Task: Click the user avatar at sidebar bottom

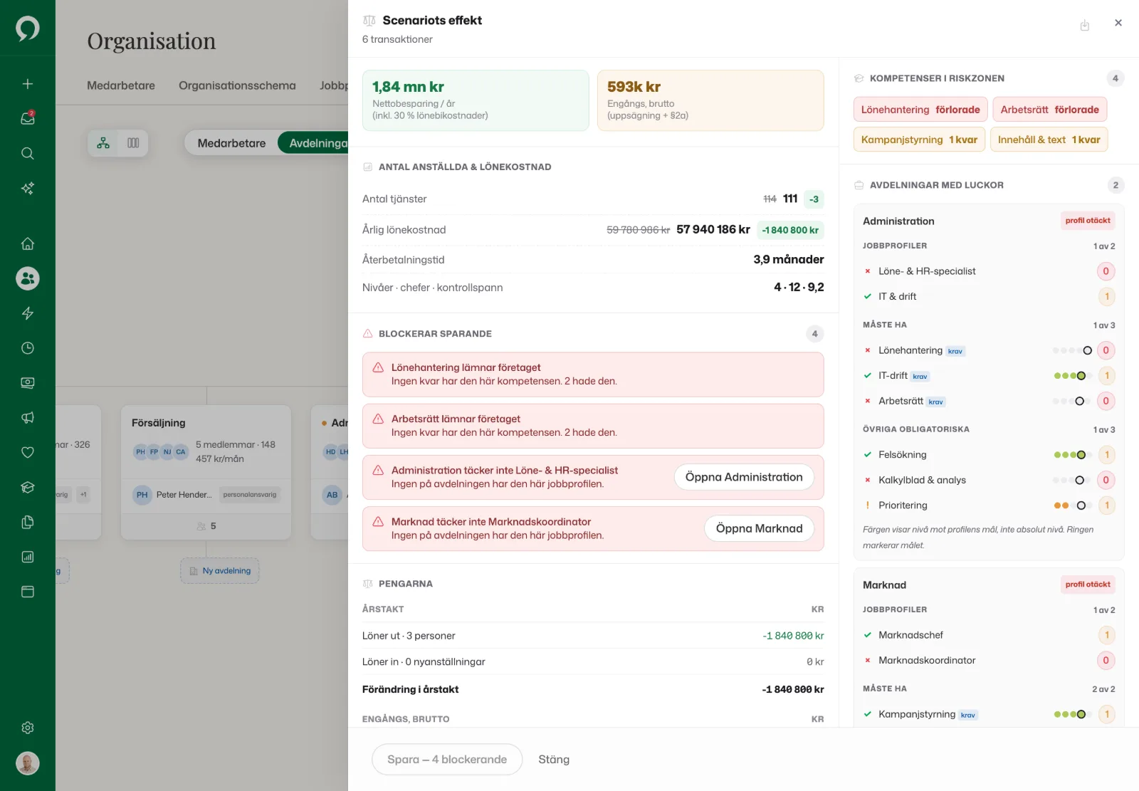Action: 28,763
